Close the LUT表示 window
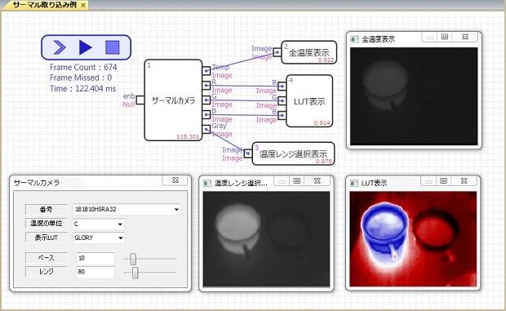 (464, 181)
